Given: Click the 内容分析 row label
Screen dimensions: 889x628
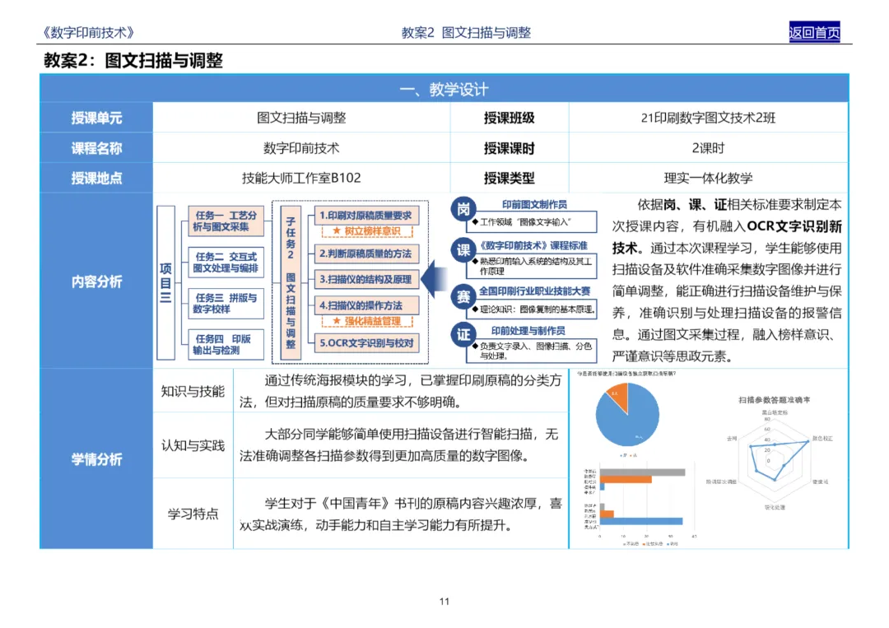Looking at the screenshot, I should pyautogui.click(x=96, y=281).
